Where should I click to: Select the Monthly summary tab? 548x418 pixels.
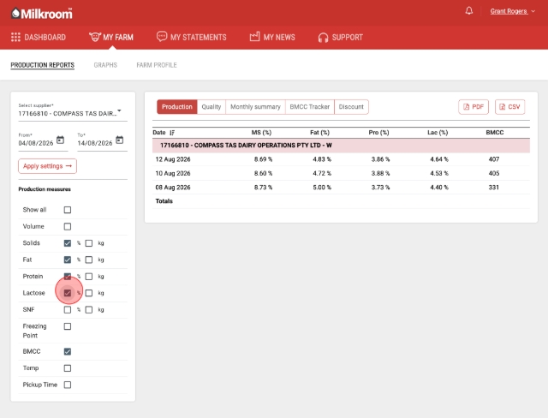[255, 107]
